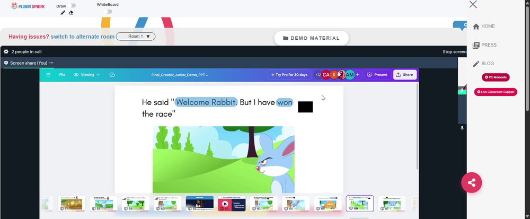Screen dimensions: 530x219
Task: Select slide thumbnail 62
Action: point(232,204)
